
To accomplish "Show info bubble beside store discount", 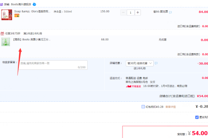I will tap(156, 63).
